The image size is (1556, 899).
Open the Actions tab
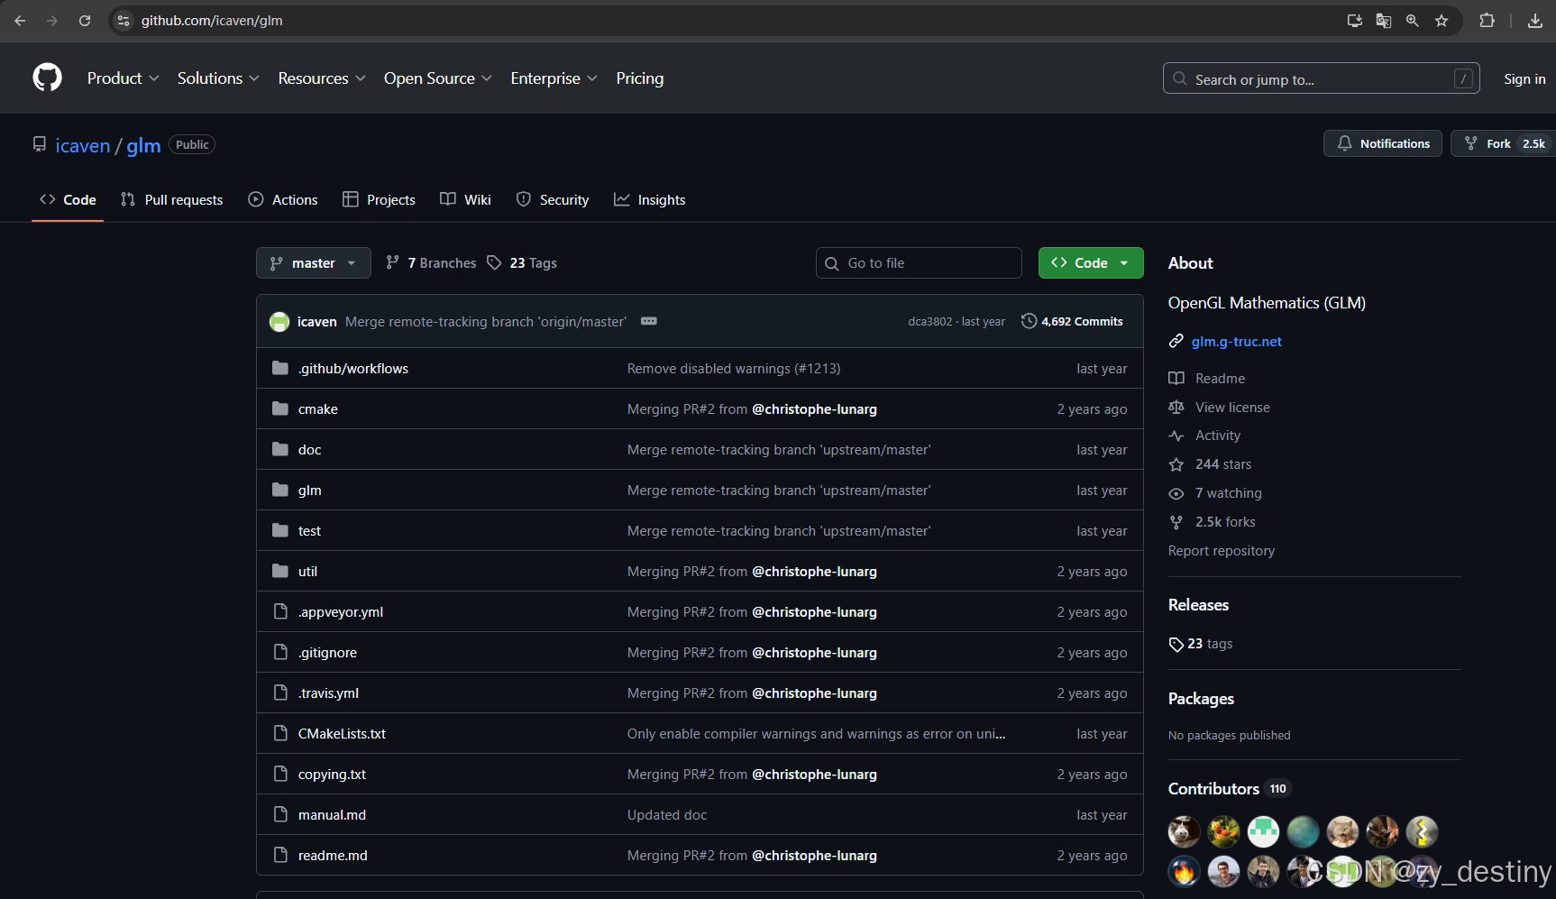tap(283, 199)
